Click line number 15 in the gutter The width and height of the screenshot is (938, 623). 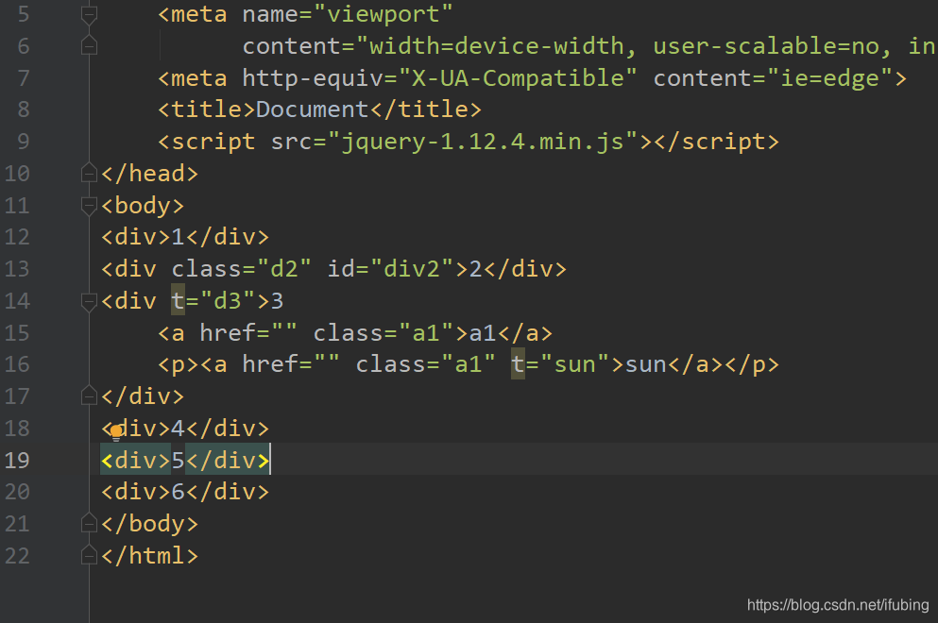[17, 333]
